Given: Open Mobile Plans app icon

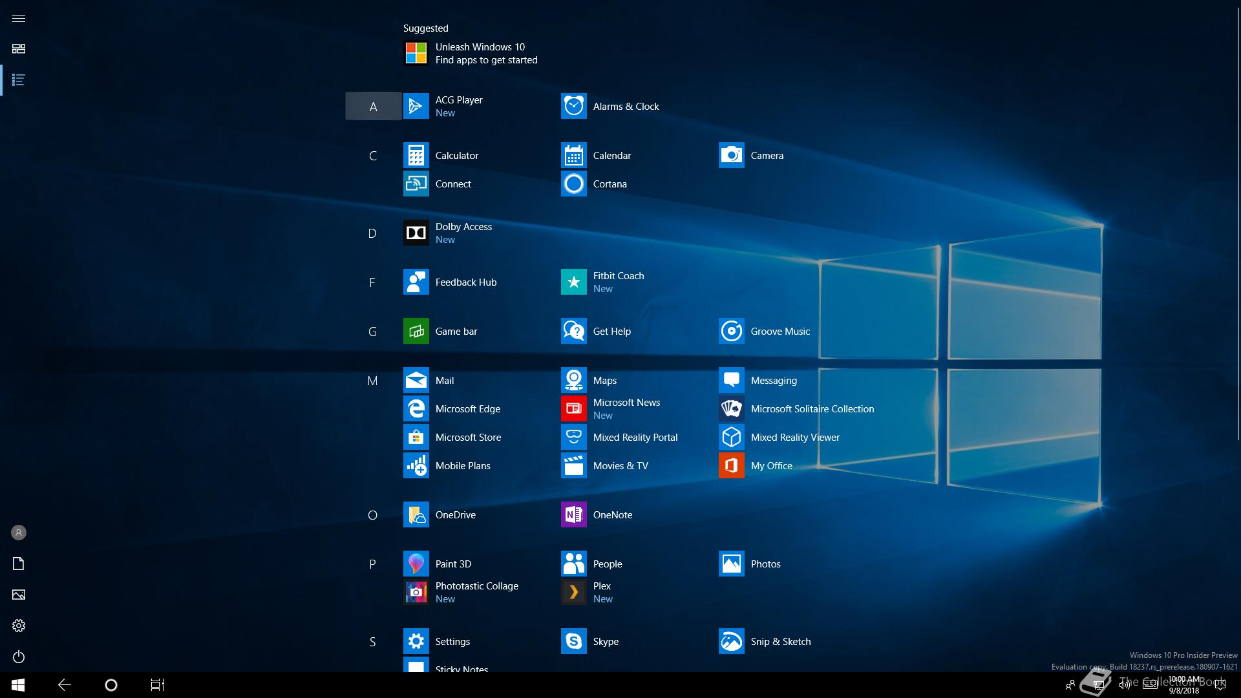Looking at the screenshot, I should pos(416,465).
